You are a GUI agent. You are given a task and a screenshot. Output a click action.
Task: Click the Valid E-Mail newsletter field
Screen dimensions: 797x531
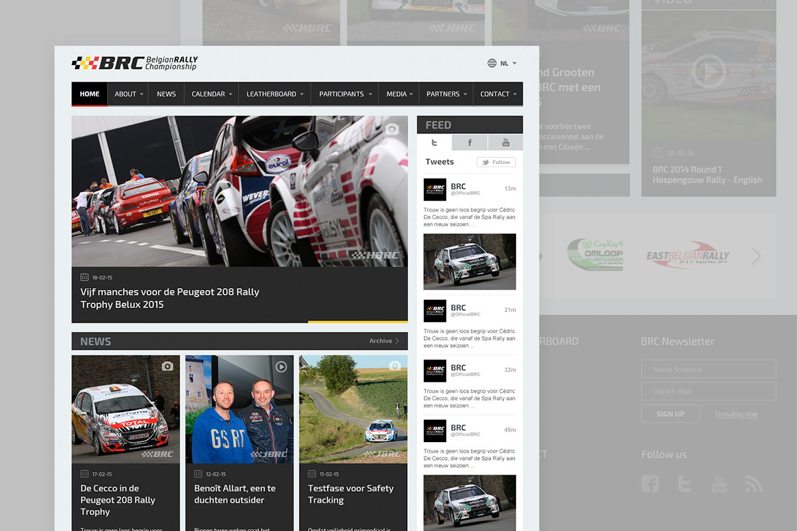click(709, 391)
